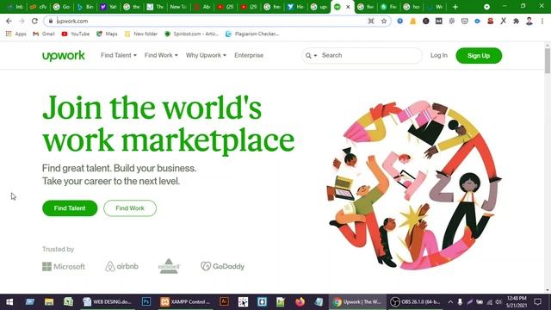Image resolution: width=551 pixels, height=310 pixels.
Task: Click the taskbar clock showing 12:48 PM
Action: [517, 301]
